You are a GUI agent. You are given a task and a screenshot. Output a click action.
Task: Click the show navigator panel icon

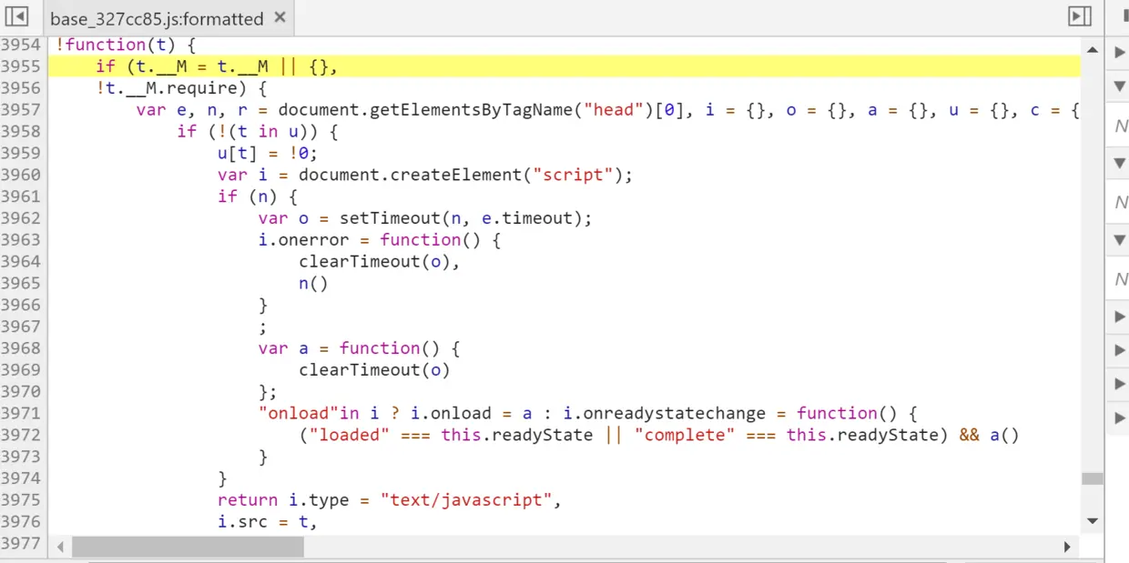tap(16, 16)
